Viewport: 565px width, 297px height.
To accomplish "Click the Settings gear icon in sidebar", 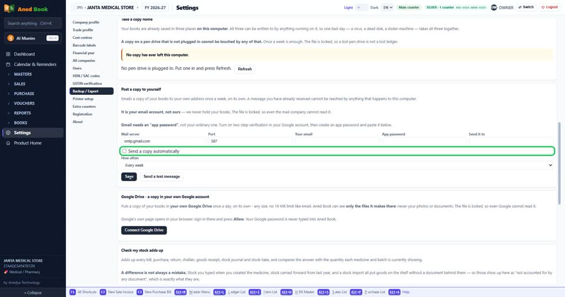I will 8,133.
